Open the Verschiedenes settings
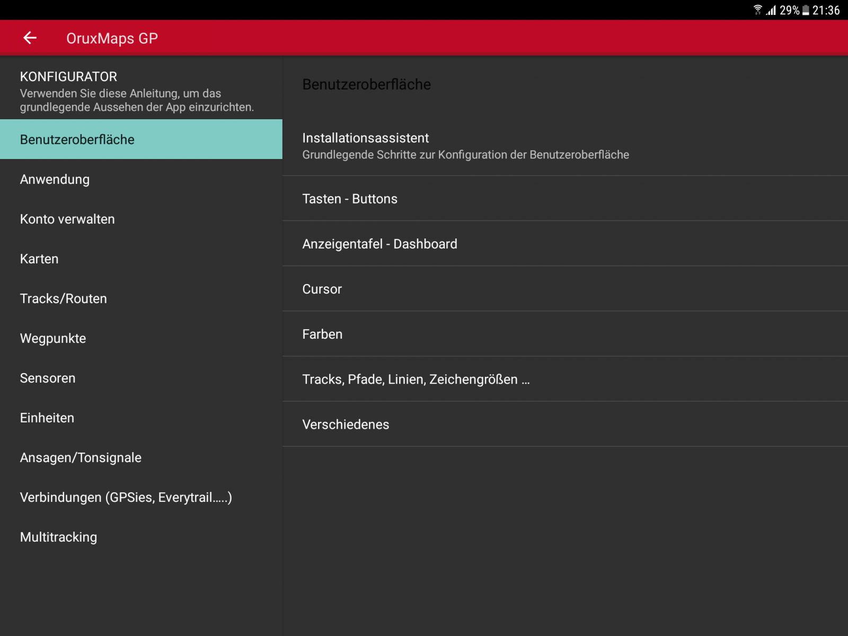Viewport: 848px width, 636px height. (x=565, y=424)
